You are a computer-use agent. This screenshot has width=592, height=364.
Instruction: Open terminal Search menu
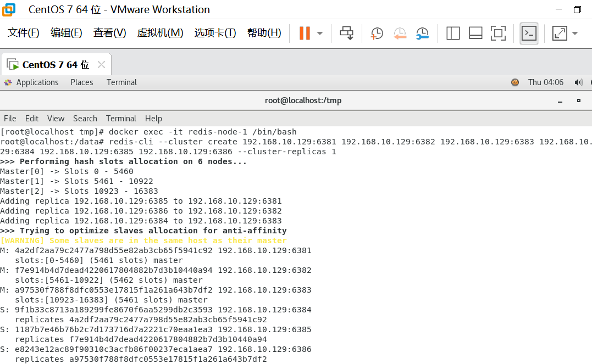point(85,119)
